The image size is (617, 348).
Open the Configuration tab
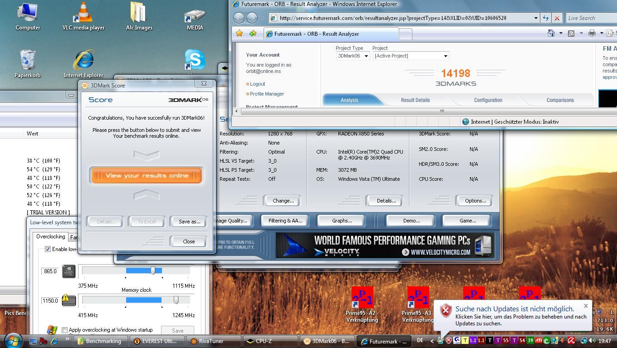[x=488, y=100]
